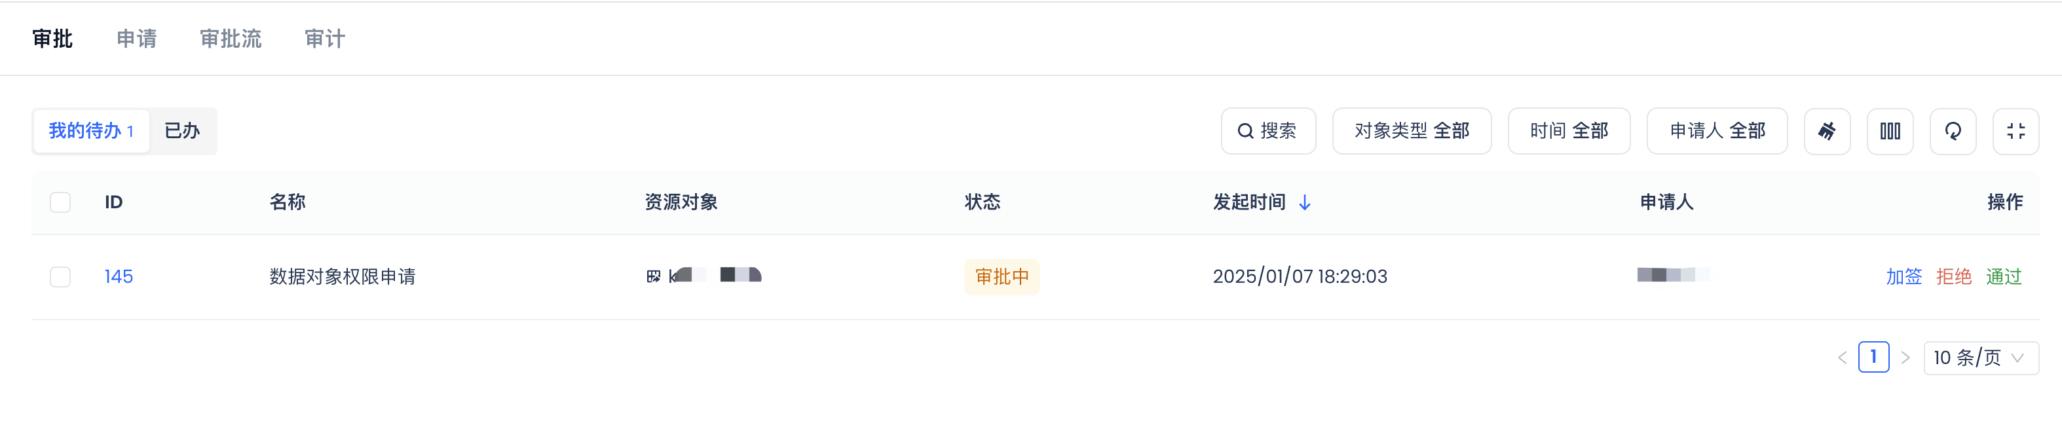Switch to the 申请 tab

(x=136, y=39)
